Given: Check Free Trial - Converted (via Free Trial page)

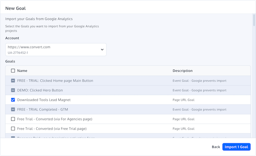Looking at the screenshot, I should pyautogui.click(x=13, y=129).
